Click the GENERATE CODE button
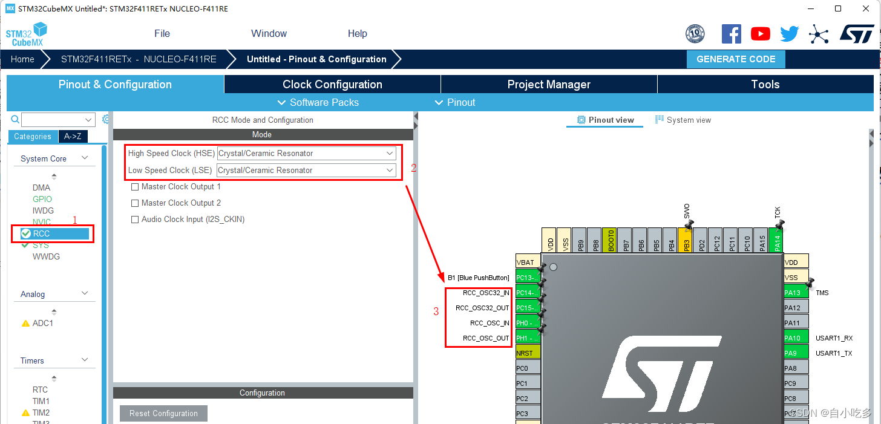Viewport: 881px width, 424px height. (x=736, y=59)
